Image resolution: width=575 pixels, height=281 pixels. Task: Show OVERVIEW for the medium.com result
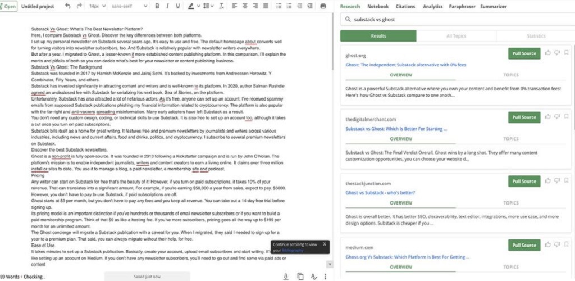click(x=401, y=267)
